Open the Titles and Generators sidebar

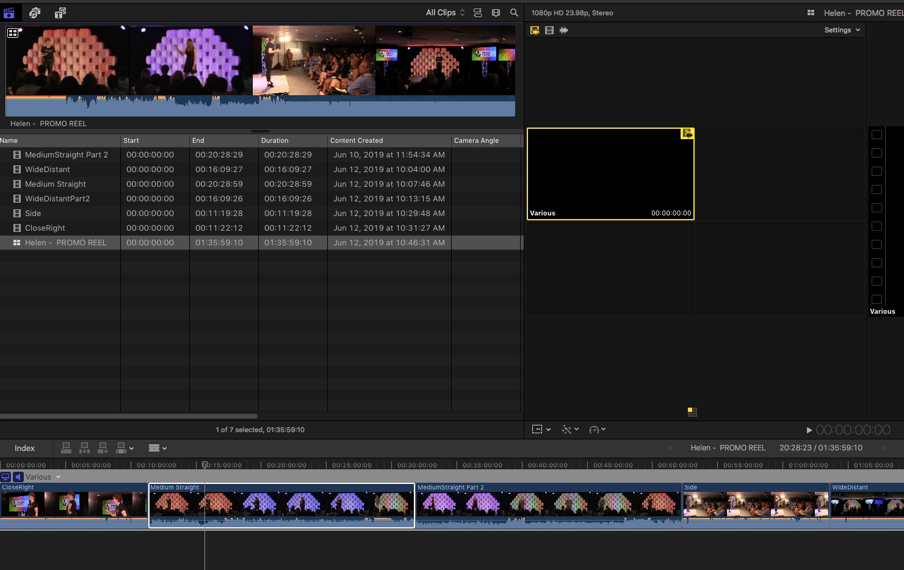[60, 13]
